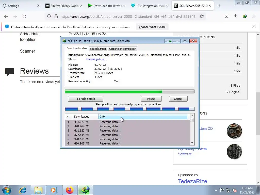Click the Info column header
Viewport: 260px width, 195px height.
pos(143,117)
